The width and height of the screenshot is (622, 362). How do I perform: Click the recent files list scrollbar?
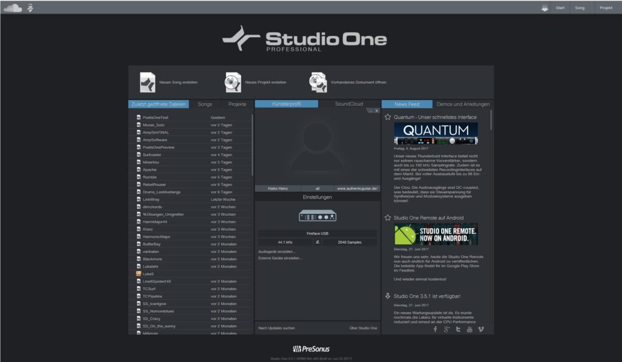coord(252,145)
